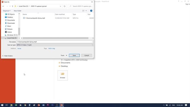Click the horizontal scrollbar of the file list
Screen dimensions: 190x107
pyautogui.click(x=56, y=38)
